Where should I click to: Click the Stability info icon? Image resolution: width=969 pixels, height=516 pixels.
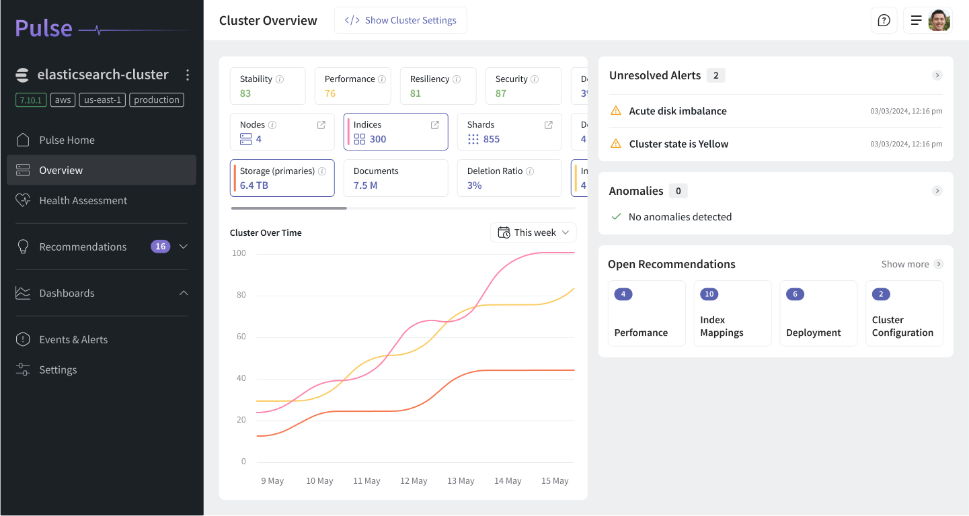click(x=280, y=79)
